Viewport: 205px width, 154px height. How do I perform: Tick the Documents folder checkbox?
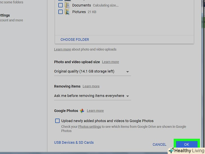(x=61, y=5)
